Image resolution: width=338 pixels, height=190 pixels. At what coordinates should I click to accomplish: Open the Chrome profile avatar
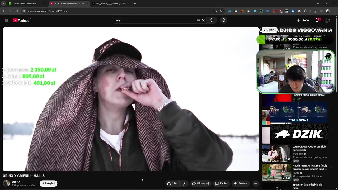[x=328, y=11]
